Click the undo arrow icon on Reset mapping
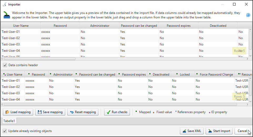This screenshot has width=253, height=137. (72, 112)
